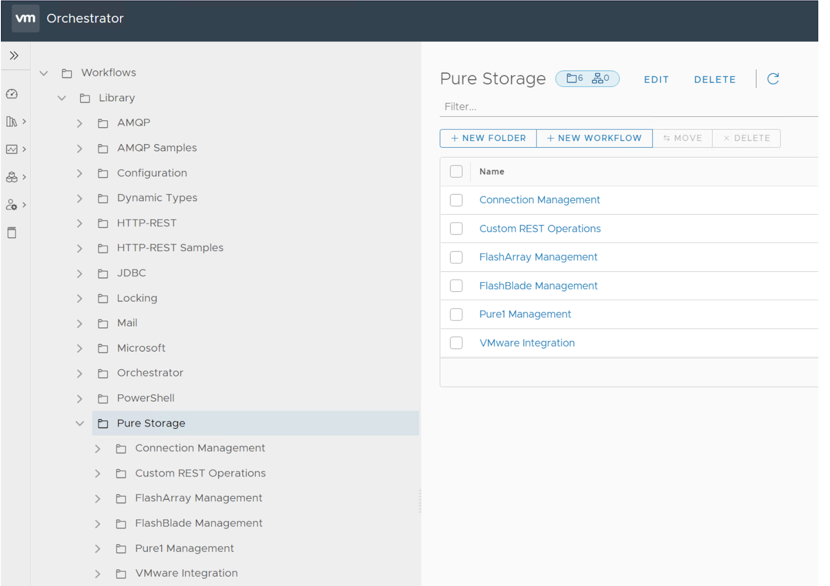
Task: Open the Connection Management link in list
Action: pyautogui.click(x=539, y=200)
